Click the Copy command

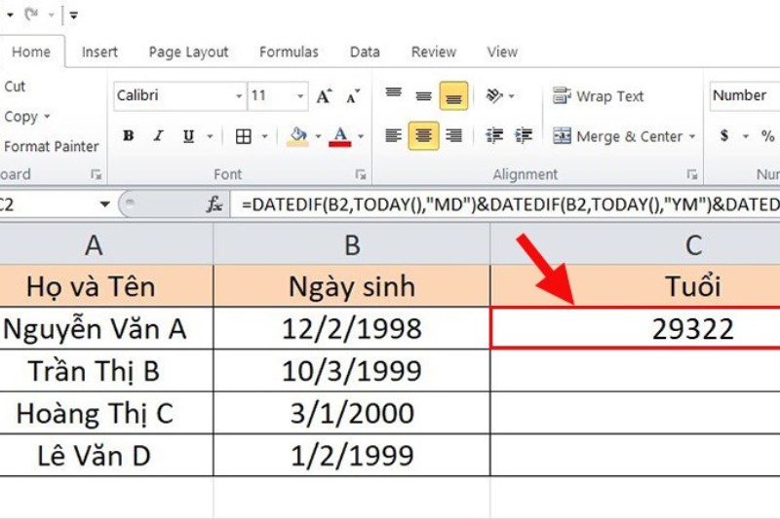pyautogui.click(x=20, y=117)
